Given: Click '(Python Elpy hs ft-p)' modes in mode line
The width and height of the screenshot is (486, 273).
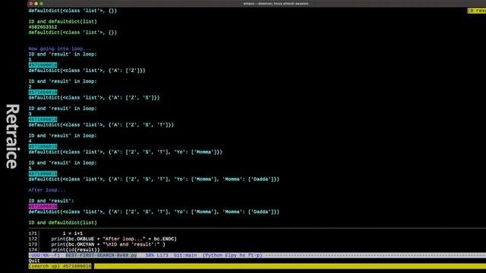Looking at the screenshot, I should pyautogui.click(x=232, y=256).
